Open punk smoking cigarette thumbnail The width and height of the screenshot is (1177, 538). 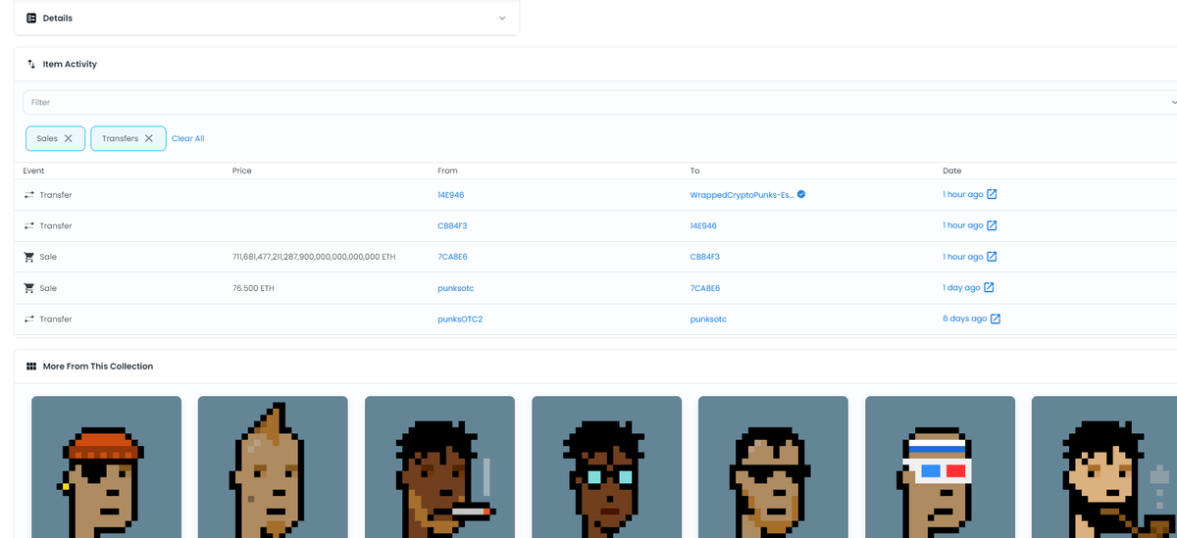click(x=439, y=466)
